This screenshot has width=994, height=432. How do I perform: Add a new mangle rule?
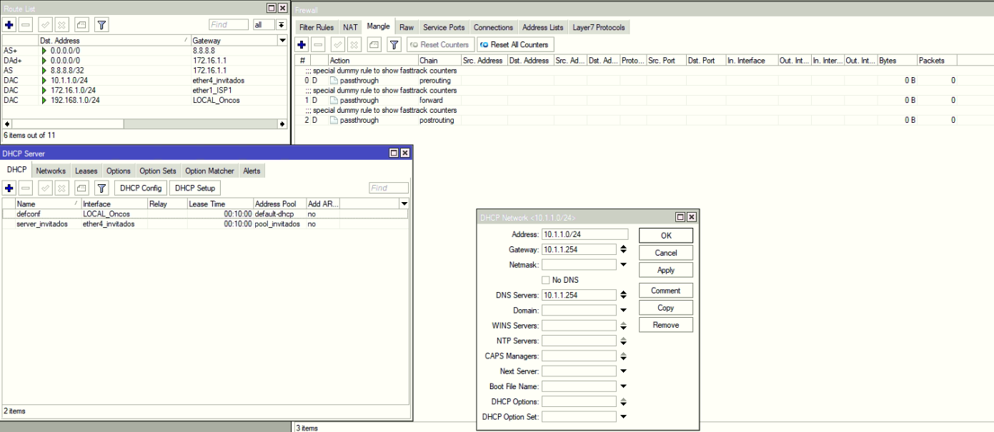(302, 44)
